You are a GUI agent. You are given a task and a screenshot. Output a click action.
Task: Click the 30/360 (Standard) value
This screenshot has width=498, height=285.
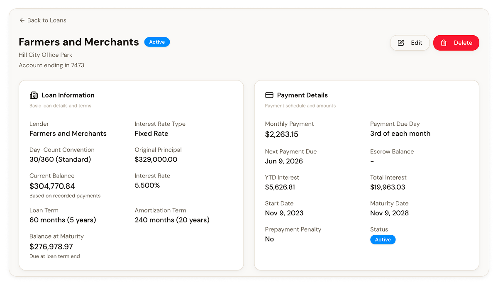(x=60, y=159)
